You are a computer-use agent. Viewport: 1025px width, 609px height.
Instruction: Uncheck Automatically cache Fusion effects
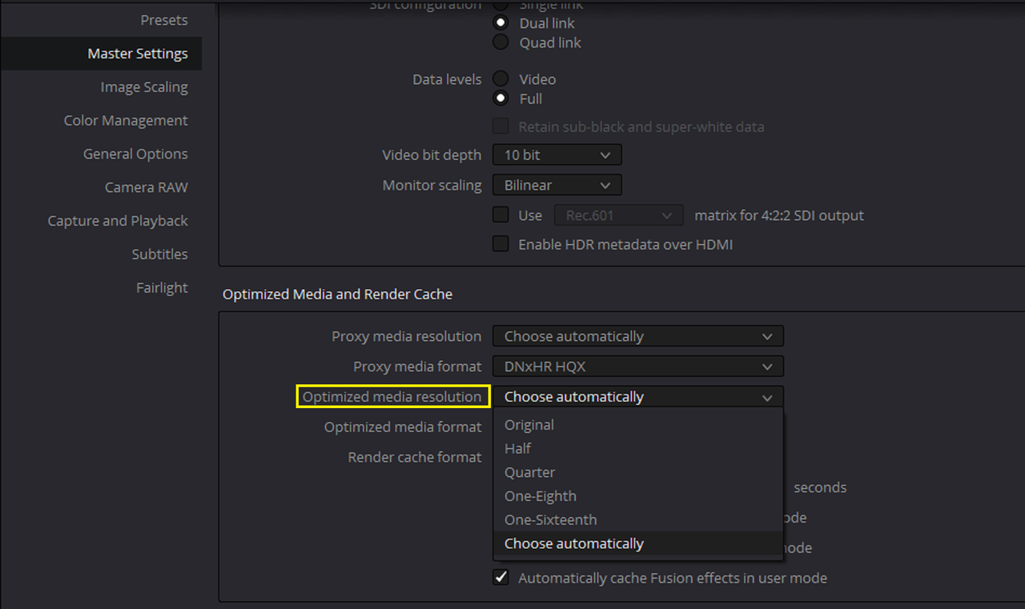coord(500,578)
